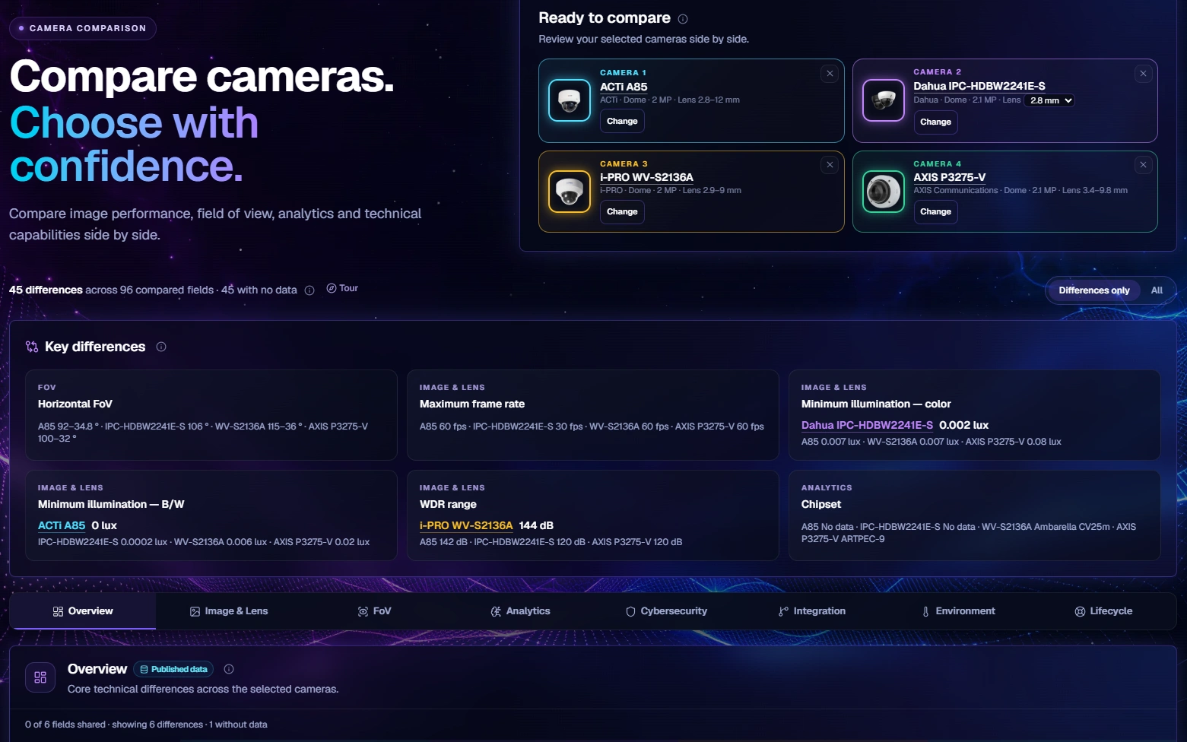Remove Camera 2 Dahua IPC-HDBW2241E-S with X icon
Viewport: 1187px width, 742px height.
click(1143, 74)
